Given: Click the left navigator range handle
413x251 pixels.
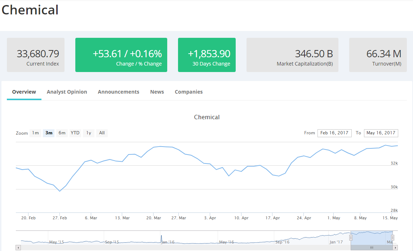Looking at the screenshot, I should [351, 238].
